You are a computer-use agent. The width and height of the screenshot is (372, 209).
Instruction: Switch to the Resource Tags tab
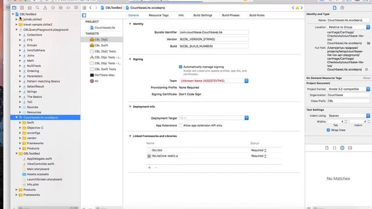[159, 15]
